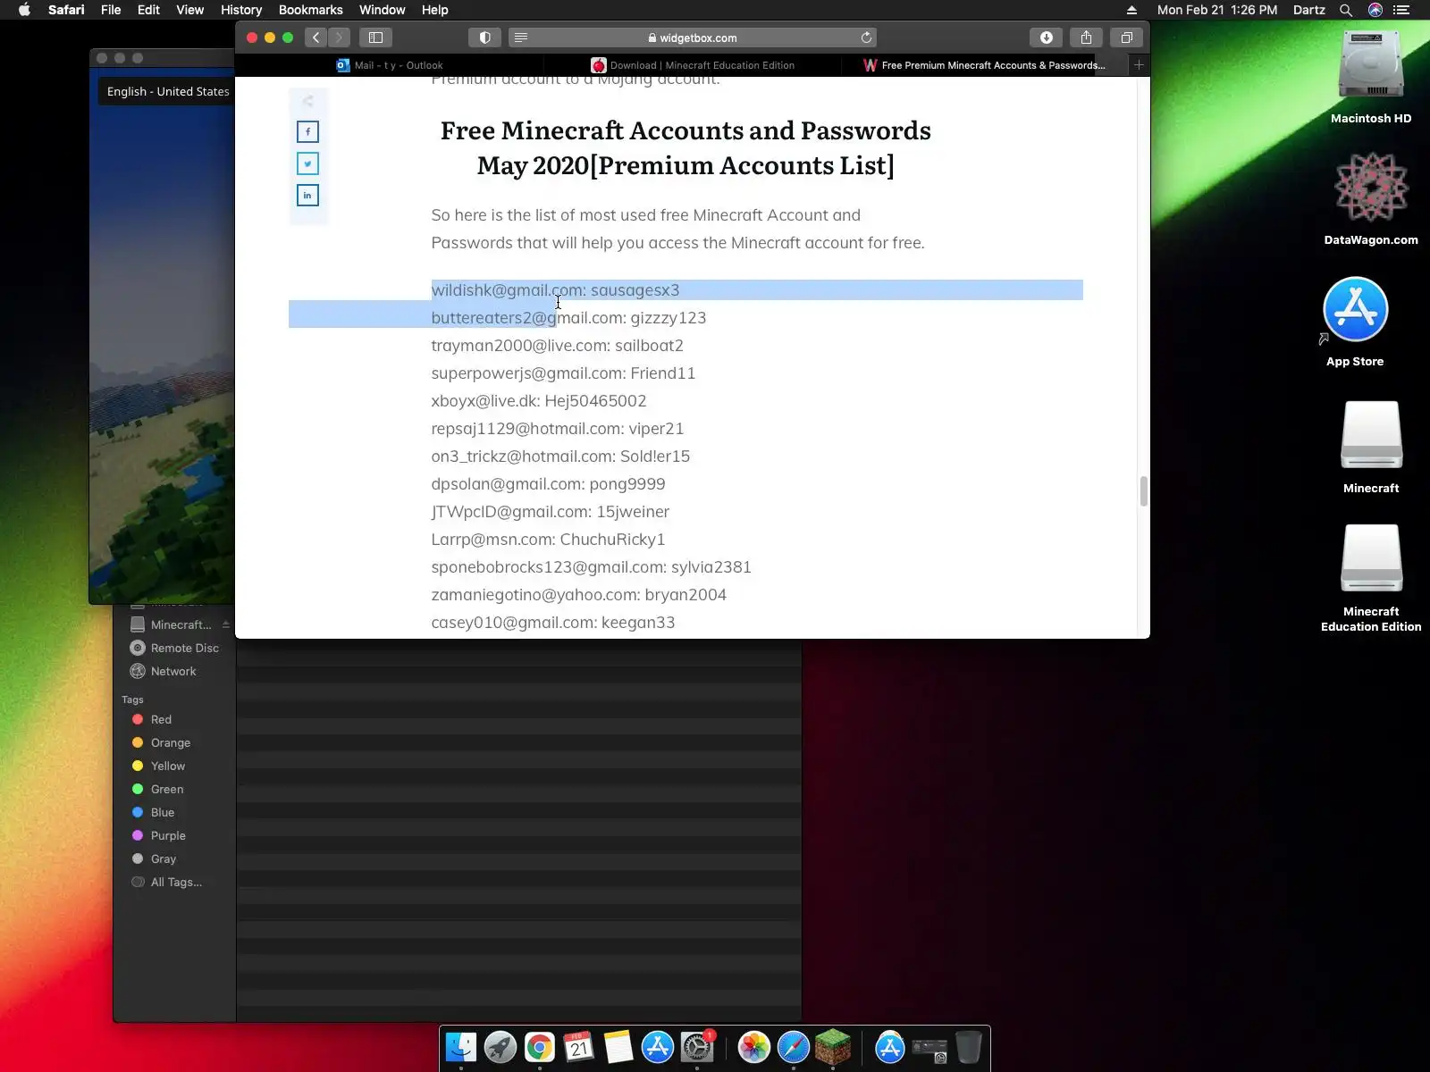Open the Help menu
Viewport: 1430px width, 1072px height.
[x=435, y=10]
